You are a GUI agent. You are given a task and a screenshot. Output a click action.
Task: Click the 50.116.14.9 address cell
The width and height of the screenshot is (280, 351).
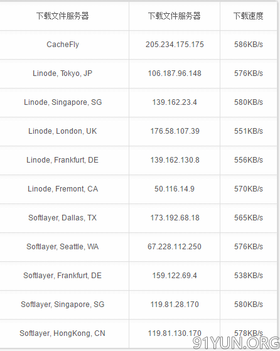tap(175, 189)
